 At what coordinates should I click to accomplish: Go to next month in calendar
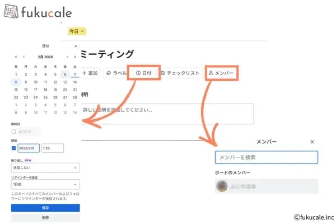point(67,57)
